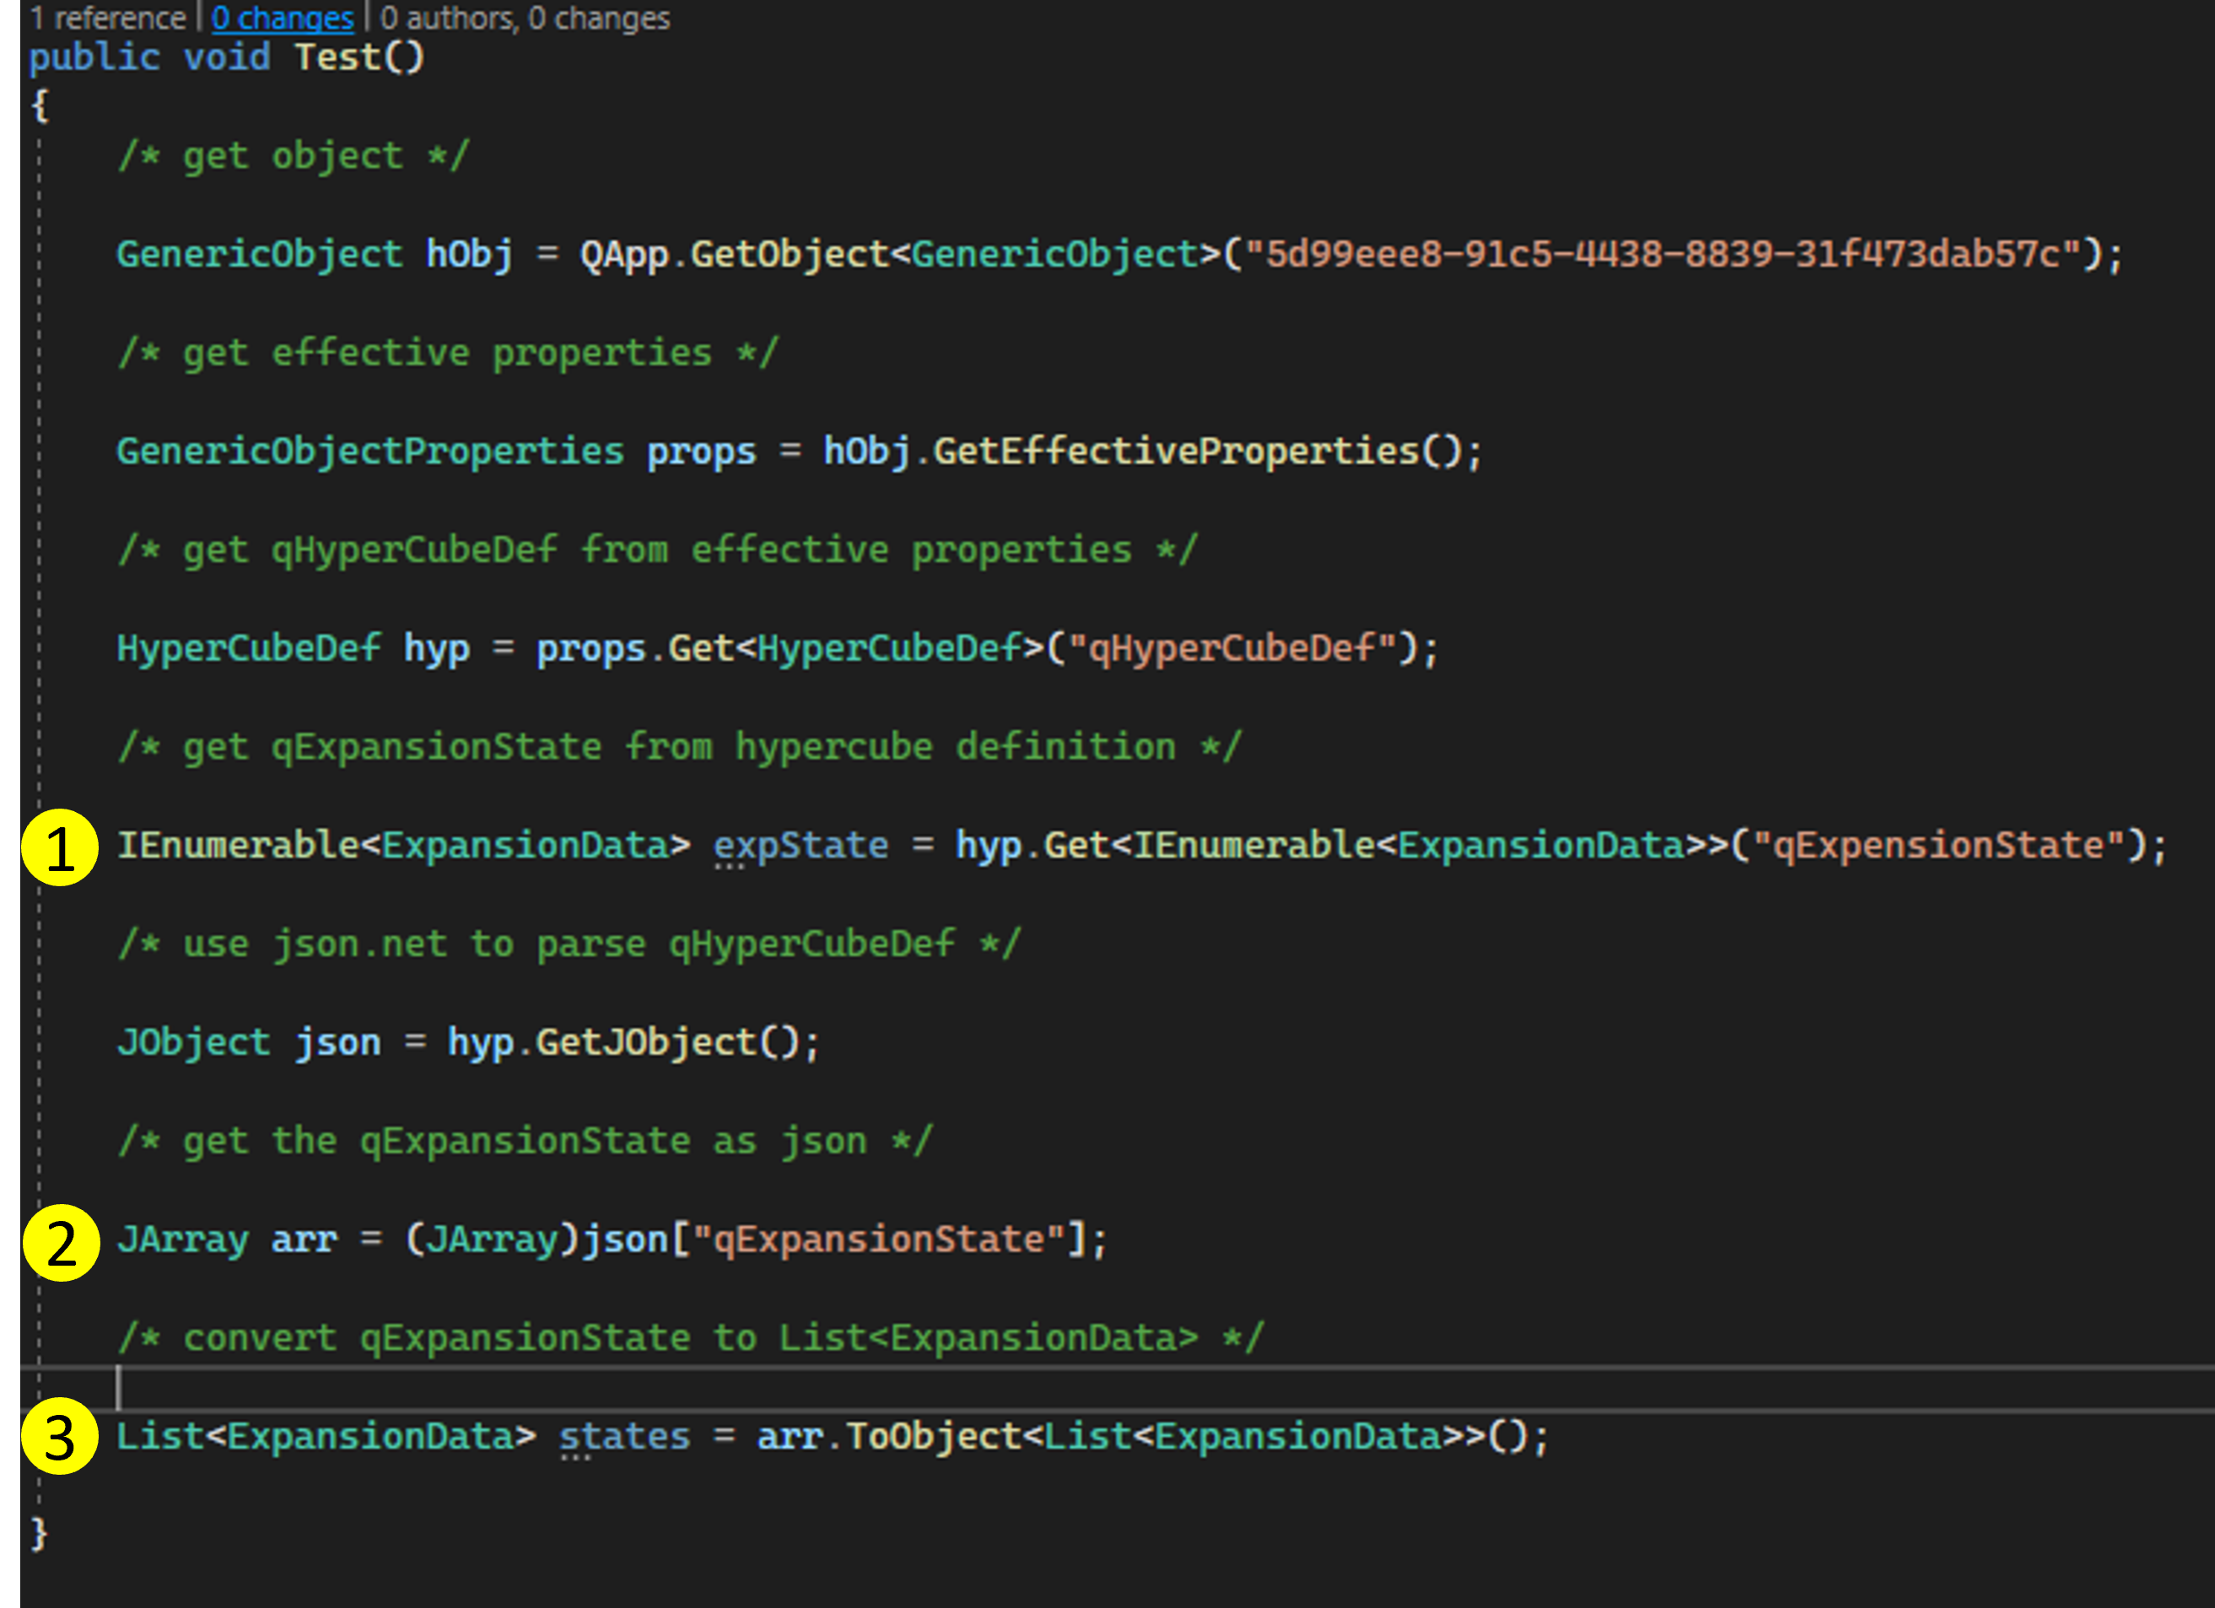Click the '0 authors, 0 changes' CodeLens text
The height and width of the screenshot is (1608, 2215).
525,18
